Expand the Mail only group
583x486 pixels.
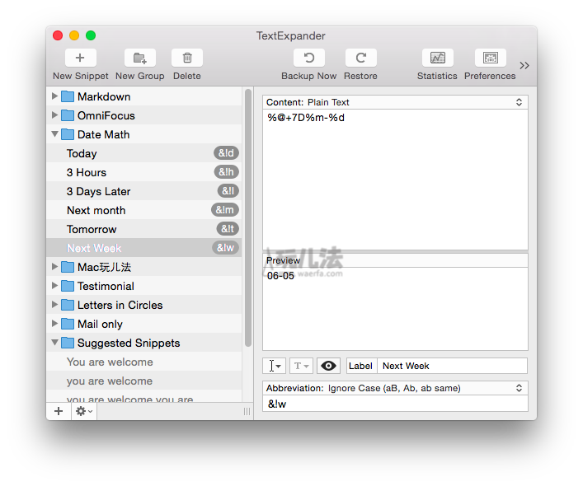pyautogui.click(x=54, y=324)
